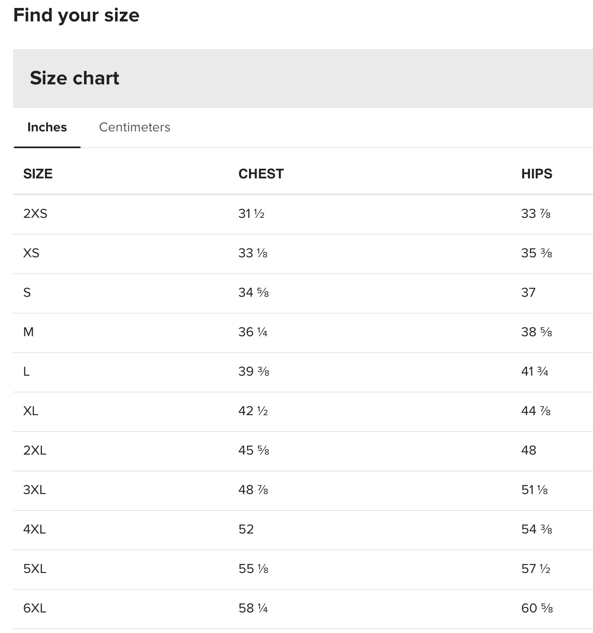Click the Find your size title
The height and width of the screenshot is (633, 593).
(x=76, y=15)
